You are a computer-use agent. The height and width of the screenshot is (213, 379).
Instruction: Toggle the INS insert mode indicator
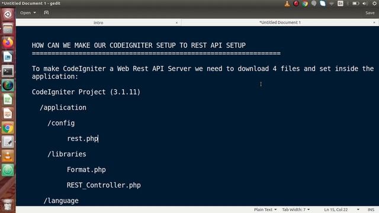pos(371,209)
